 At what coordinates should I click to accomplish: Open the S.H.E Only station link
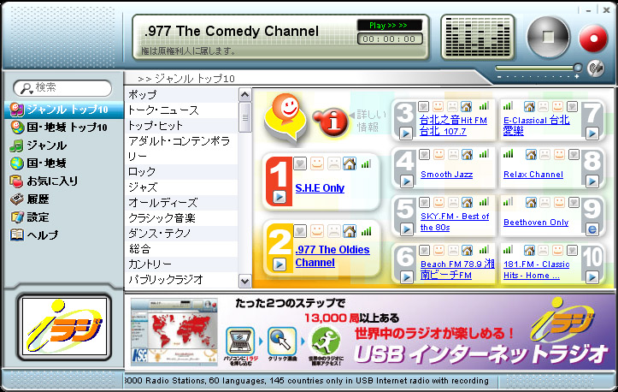click(320, 188)
